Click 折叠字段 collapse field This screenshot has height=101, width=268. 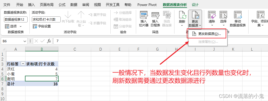97,23
